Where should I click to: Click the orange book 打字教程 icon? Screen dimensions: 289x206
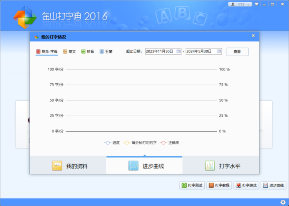coord(211,185)
